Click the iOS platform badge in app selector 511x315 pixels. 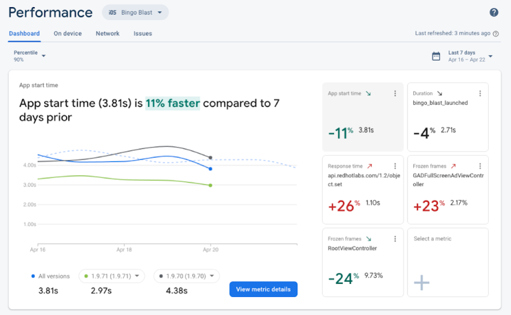[x=113, y=13]
